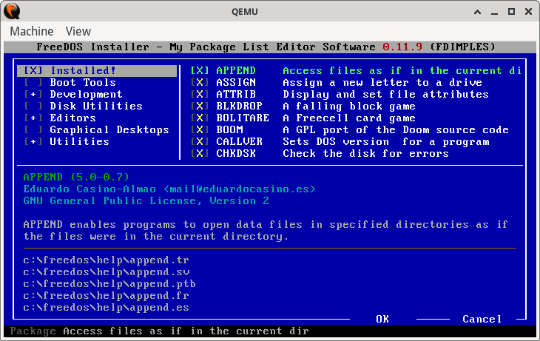
Task: Click 'Sets DOS version for a program' text
Action: tap(385, 141)
